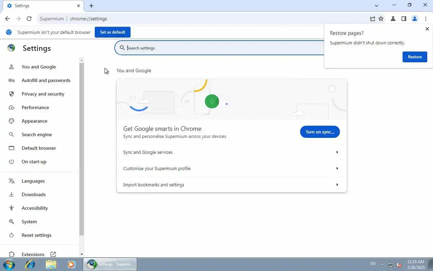Open media player taskbar icon
This screenshot has width=433, height=271.
(71, 264)
